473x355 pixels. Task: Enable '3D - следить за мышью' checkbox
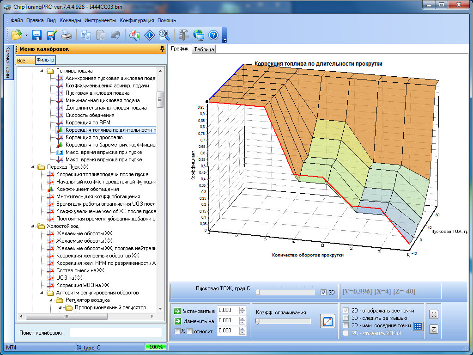click(x=346, y=318)
